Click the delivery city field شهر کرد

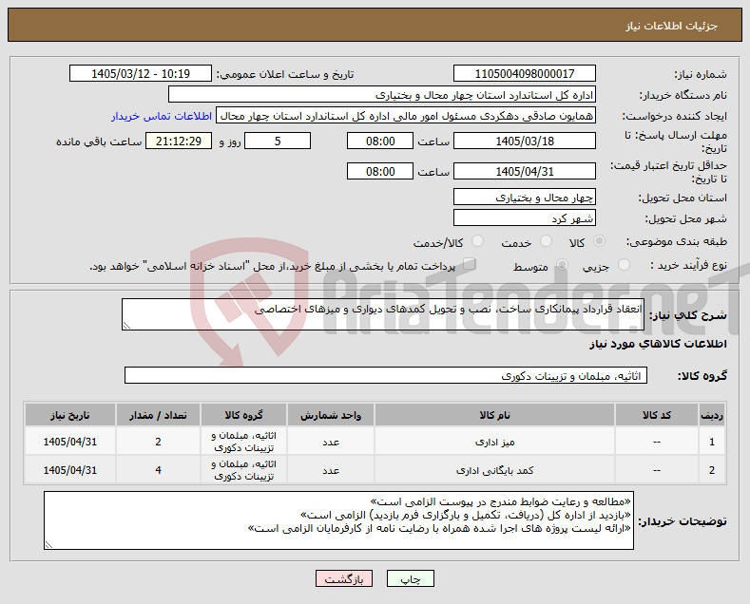524,217
